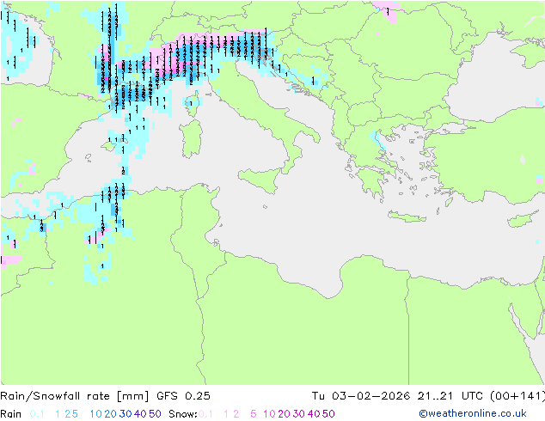The width and height of the screenshot is (545, 421).
Task: Select the Snow 50 legend value
Action: click(328, 414)
